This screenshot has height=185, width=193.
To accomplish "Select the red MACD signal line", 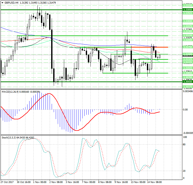I will [x=76, y=130].
